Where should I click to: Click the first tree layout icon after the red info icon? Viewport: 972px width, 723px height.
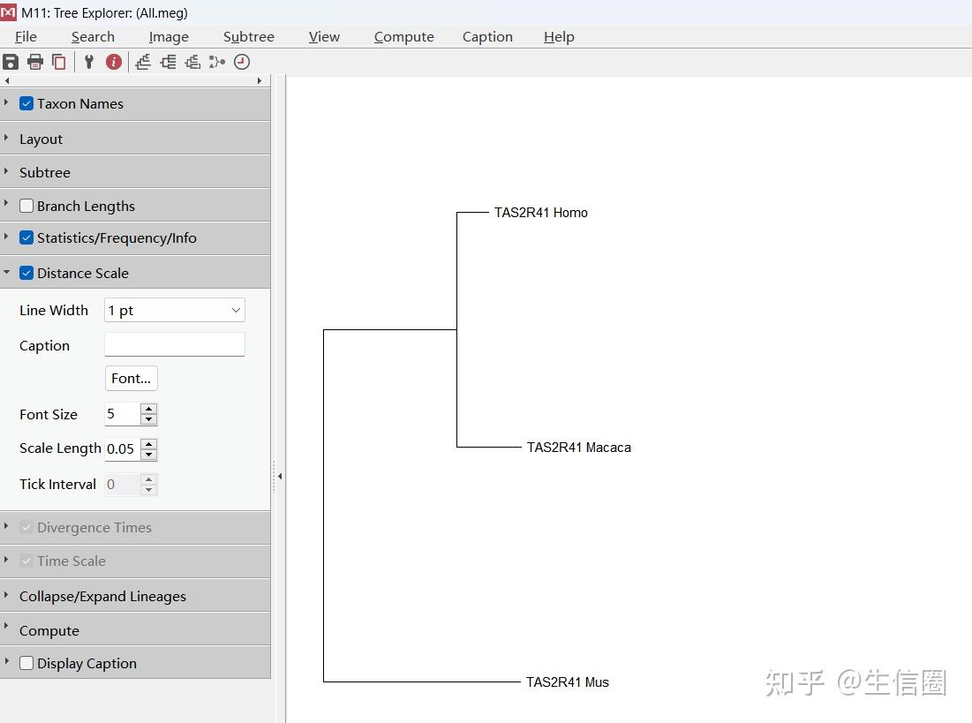[x=143, y=62]
